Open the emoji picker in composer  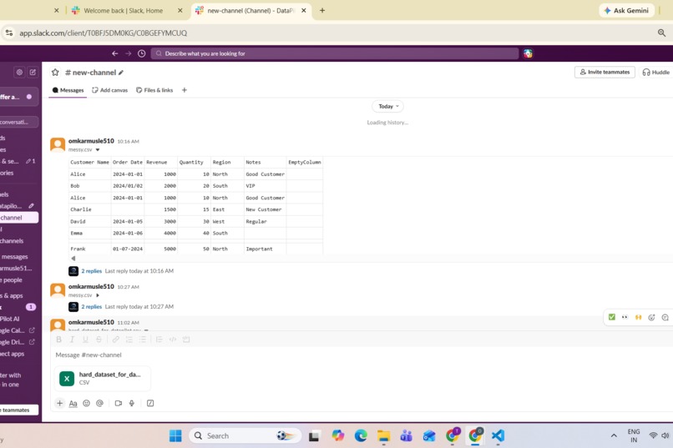click(x=86, y=403)
